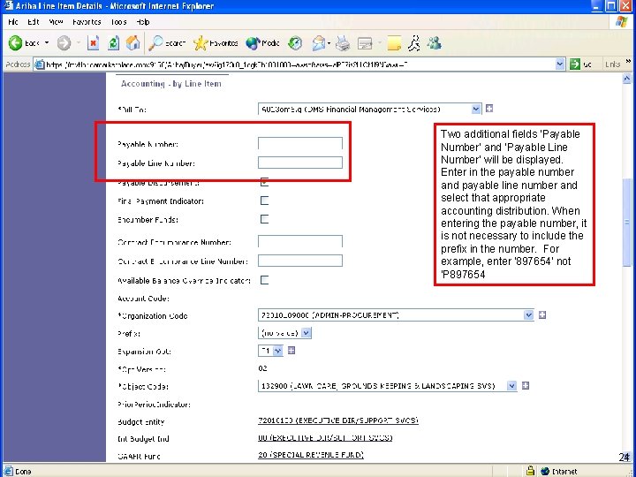Open the Back button history arrow
Image resolution: width=636 pixels, height=477 pixels.
pos(47,43)
